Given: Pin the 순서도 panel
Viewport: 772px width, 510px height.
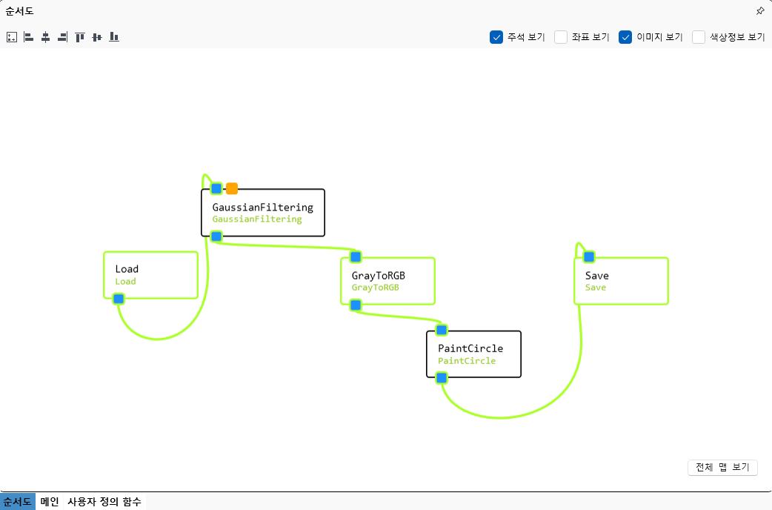Looking at the screenshot, I should [x=760, y=11].
